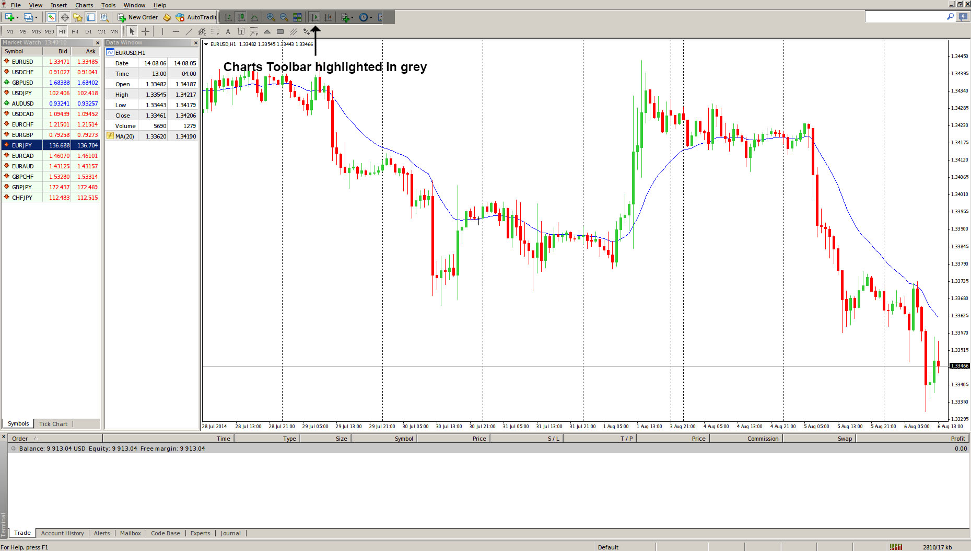Viewport: 971px width, 551px height.
Task: Select the Crosshair tool
Action: click(145, 31)
